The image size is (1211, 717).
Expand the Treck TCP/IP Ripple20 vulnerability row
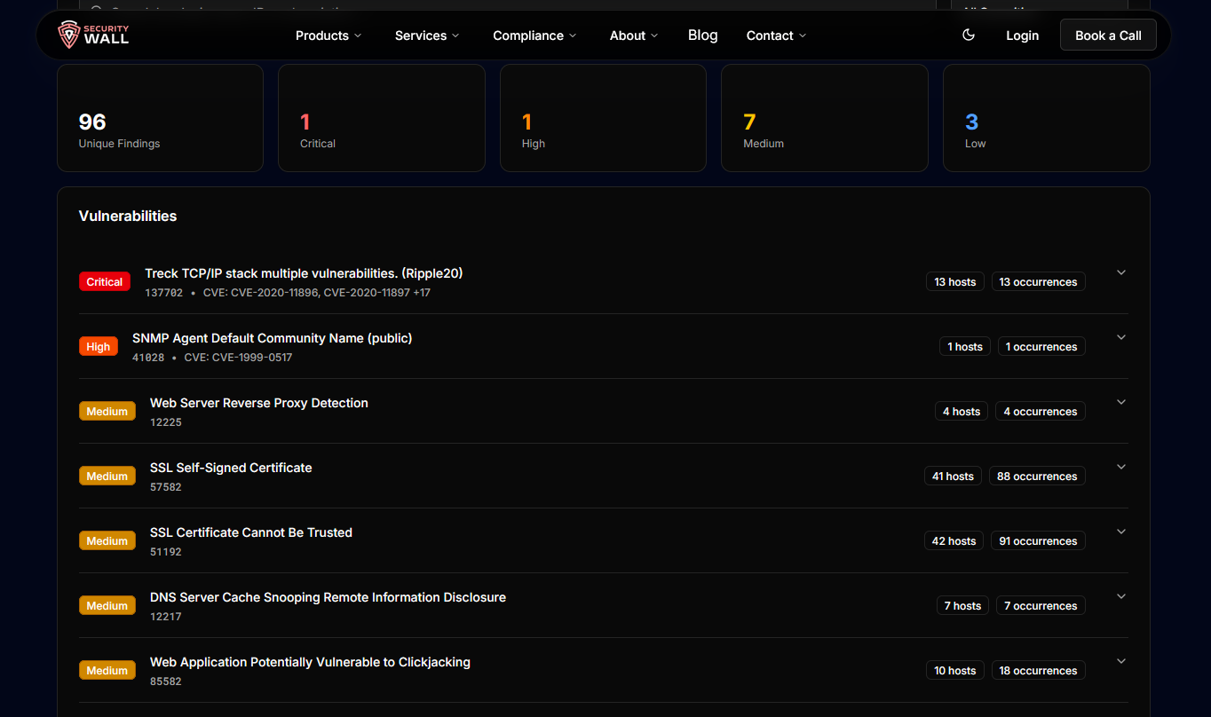1120,272
